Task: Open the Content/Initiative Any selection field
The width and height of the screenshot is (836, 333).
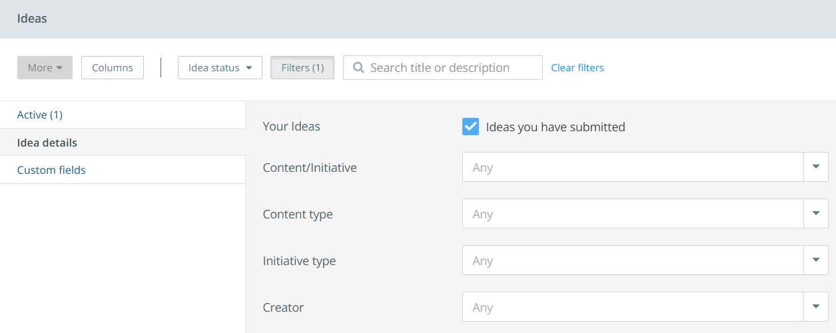Action: click(x=633, y=167)
